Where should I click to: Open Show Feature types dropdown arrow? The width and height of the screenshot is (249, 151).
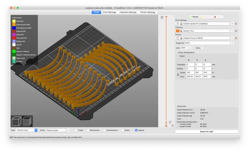pos(68,130)
